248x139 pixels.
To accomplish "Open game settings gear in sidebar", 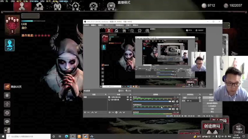I will point(7,113).
